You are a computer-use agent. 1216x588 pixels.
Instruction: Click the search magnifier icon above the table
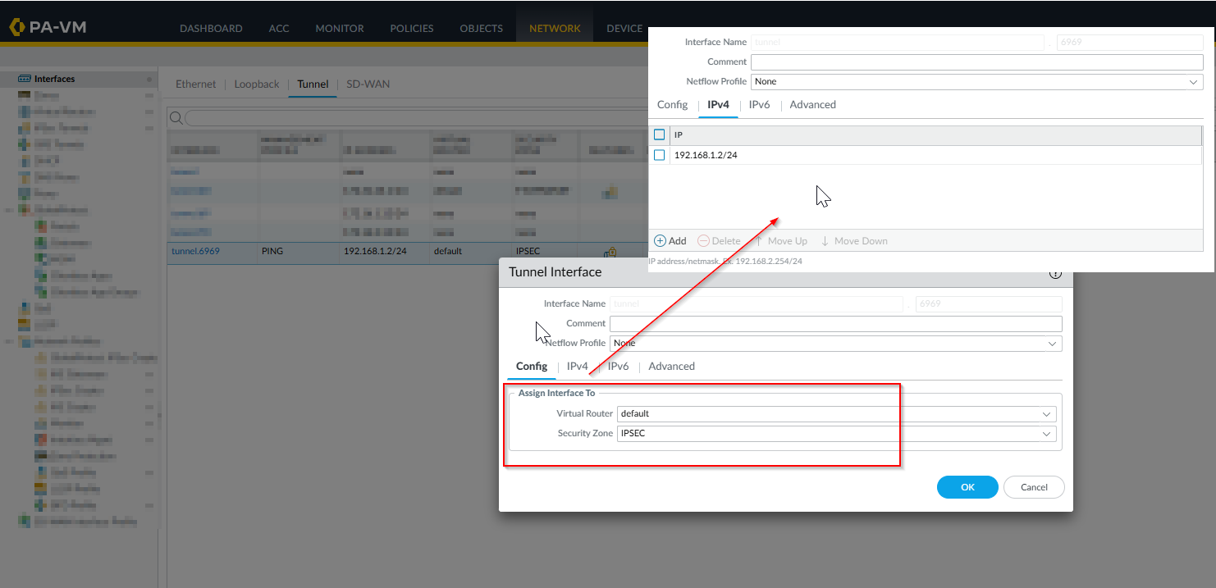pyautogui.click(x=176, y=118)
